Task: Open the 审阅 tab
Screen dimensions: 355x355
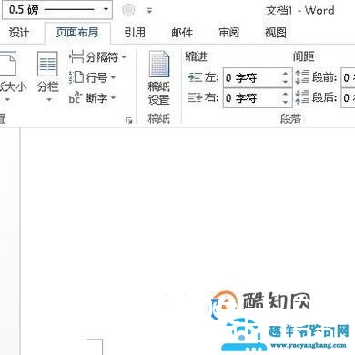Action: coord(229,33)
